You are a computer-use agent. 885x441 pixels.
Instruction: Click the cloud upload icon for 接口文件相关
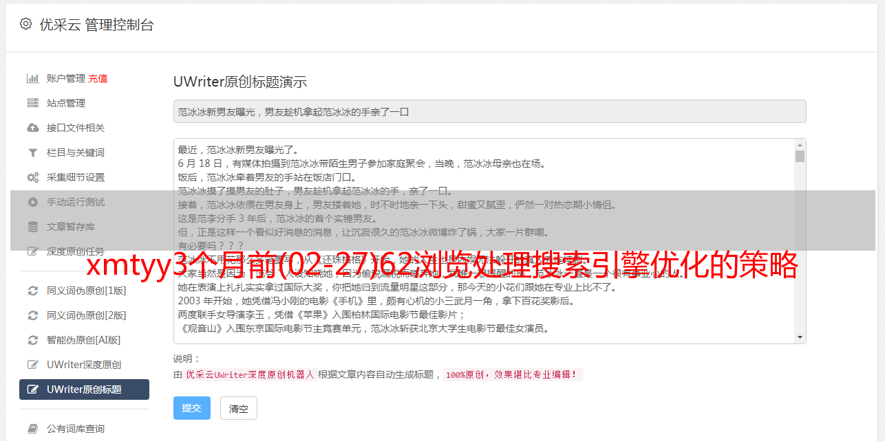pyautogui.click(x=32, y=128)
